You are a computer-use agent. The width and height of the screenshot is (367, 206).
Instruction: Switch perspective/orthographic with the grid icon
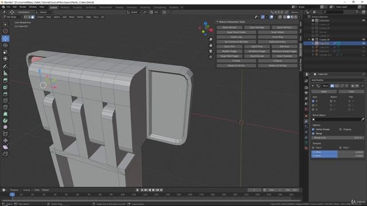pyautogui.click(x=210, y=57)
